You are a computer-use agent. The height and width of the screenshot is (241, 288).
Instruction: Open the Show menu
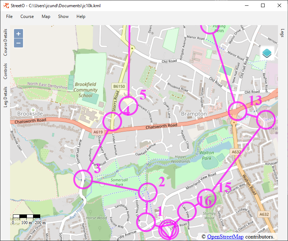click(x=63, y=17)
